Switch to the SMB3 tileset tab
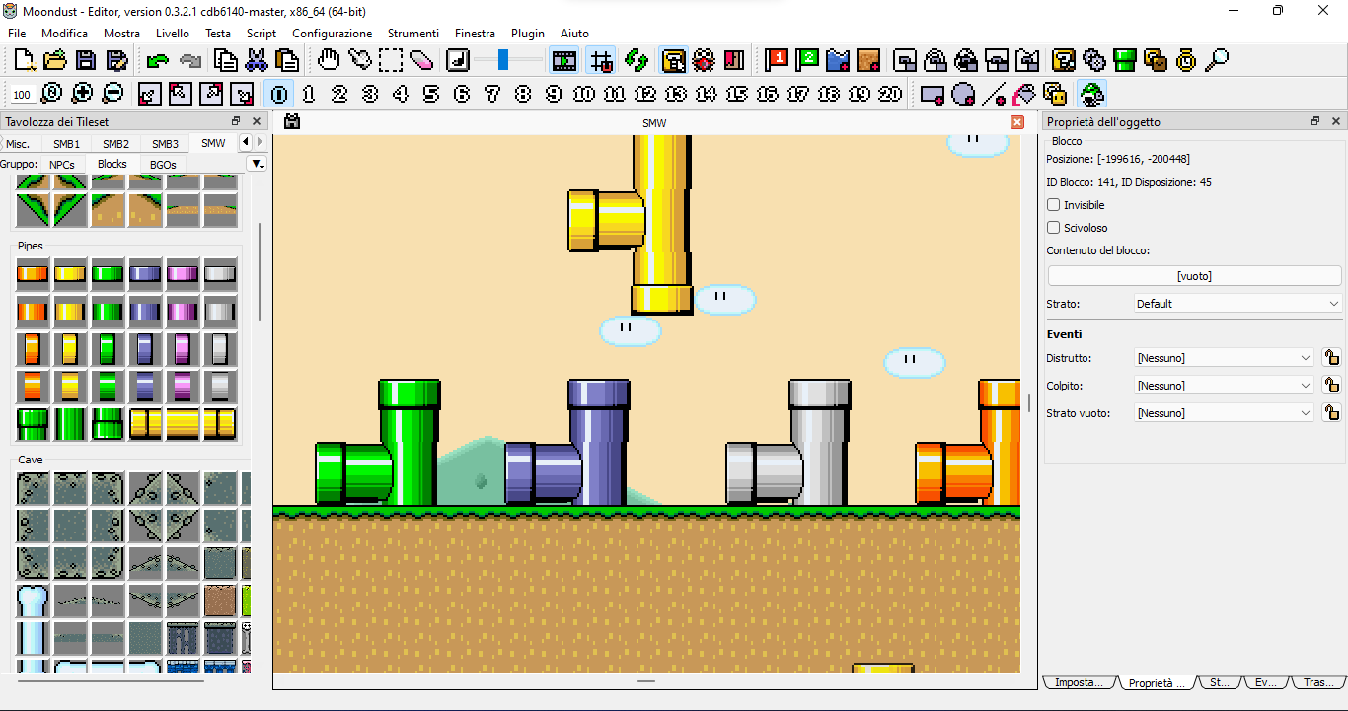Screen dimensions: 1348x711 [x=165, y=144]
